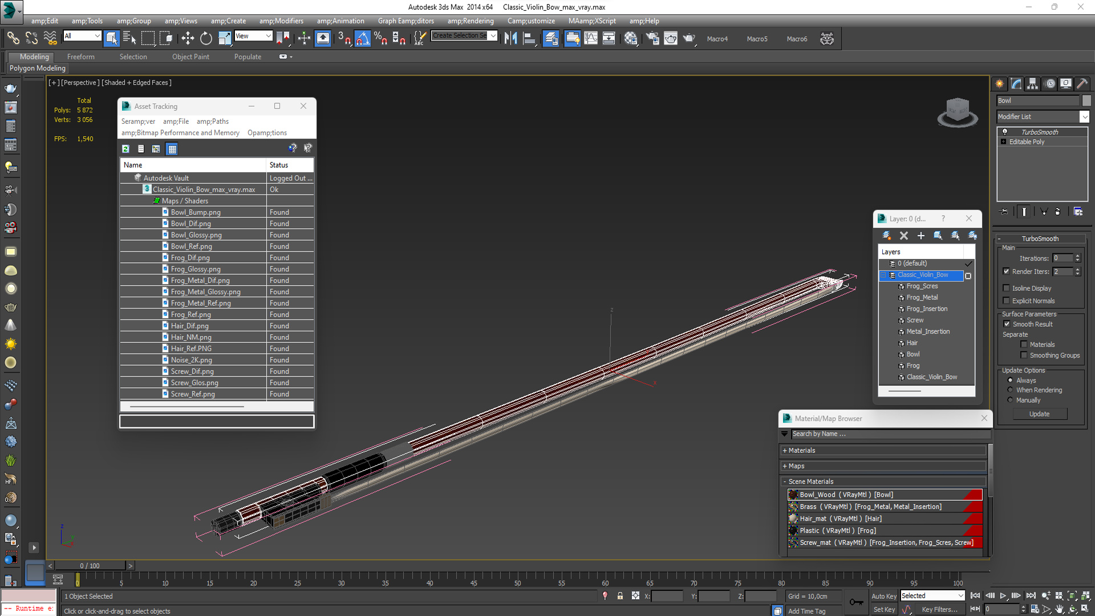The width and height of the screenshot is (1095, 616).
Task: Open the Modifiers menu
Action: pyautogui.click(x=281, y=21)
